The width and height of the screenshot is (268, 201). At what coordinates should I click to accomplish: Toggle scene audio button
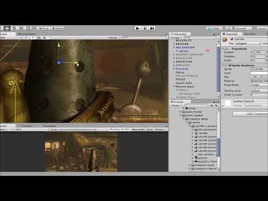pos(39,37)
